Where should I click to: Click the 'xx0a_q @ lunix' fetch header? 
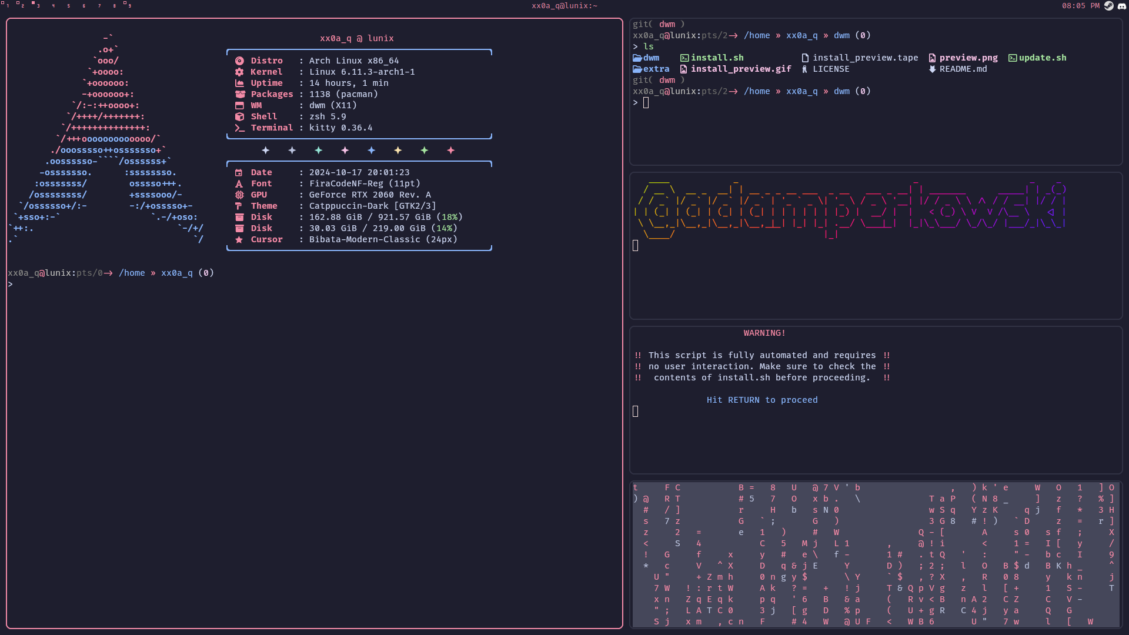[x=357, y=38]
